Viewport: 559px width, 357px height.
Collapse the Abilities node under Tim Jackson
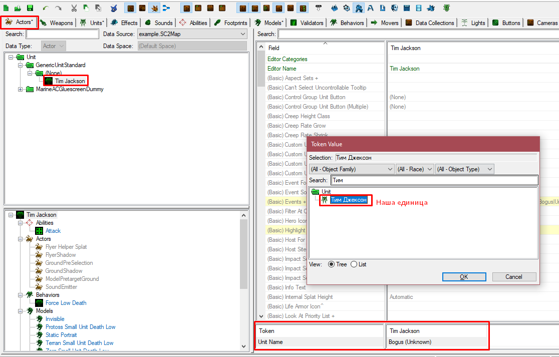point(21,223)
